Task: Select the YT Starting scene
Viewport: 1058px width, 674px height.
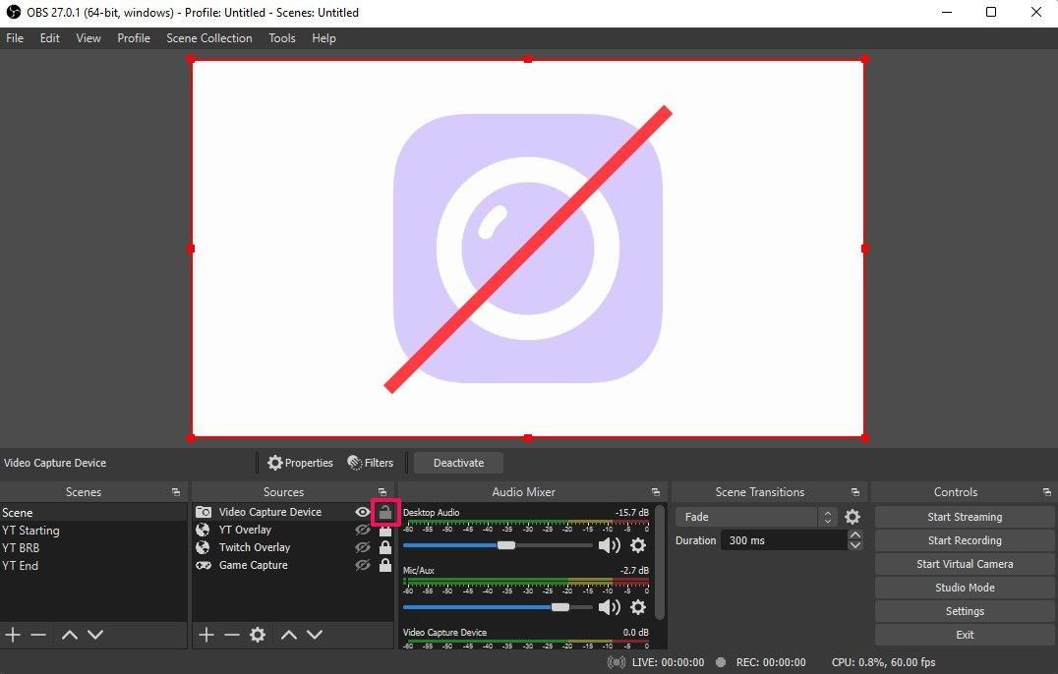Action: click(x=93, y=531)
